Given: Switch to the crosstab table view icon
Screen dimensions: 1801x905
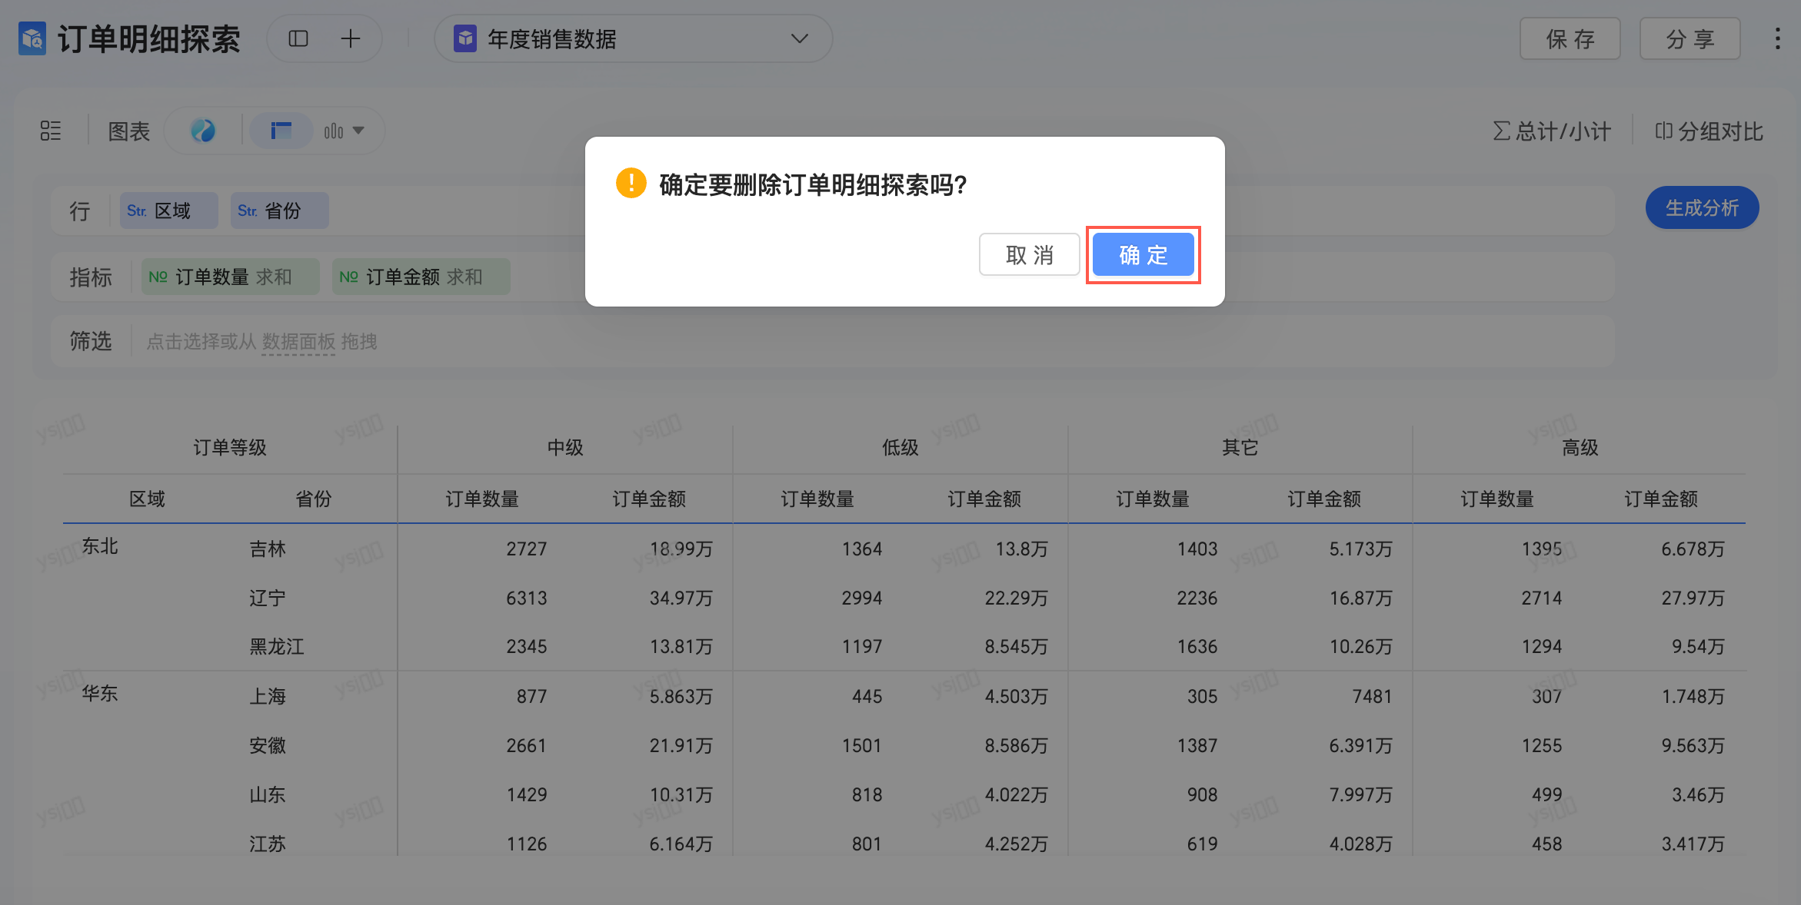Looking at the screenshot, I should tap(281, 131).
